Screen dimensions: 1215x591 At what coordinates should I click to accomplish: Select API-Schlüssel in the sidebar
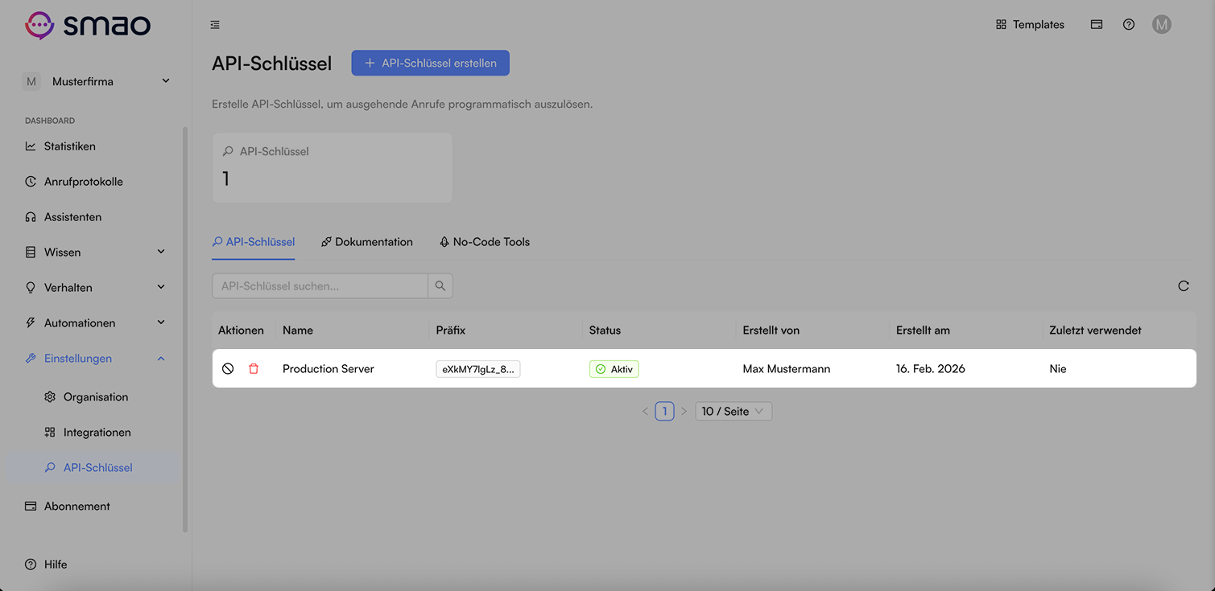pyautogui.click(x=95, y=468)
